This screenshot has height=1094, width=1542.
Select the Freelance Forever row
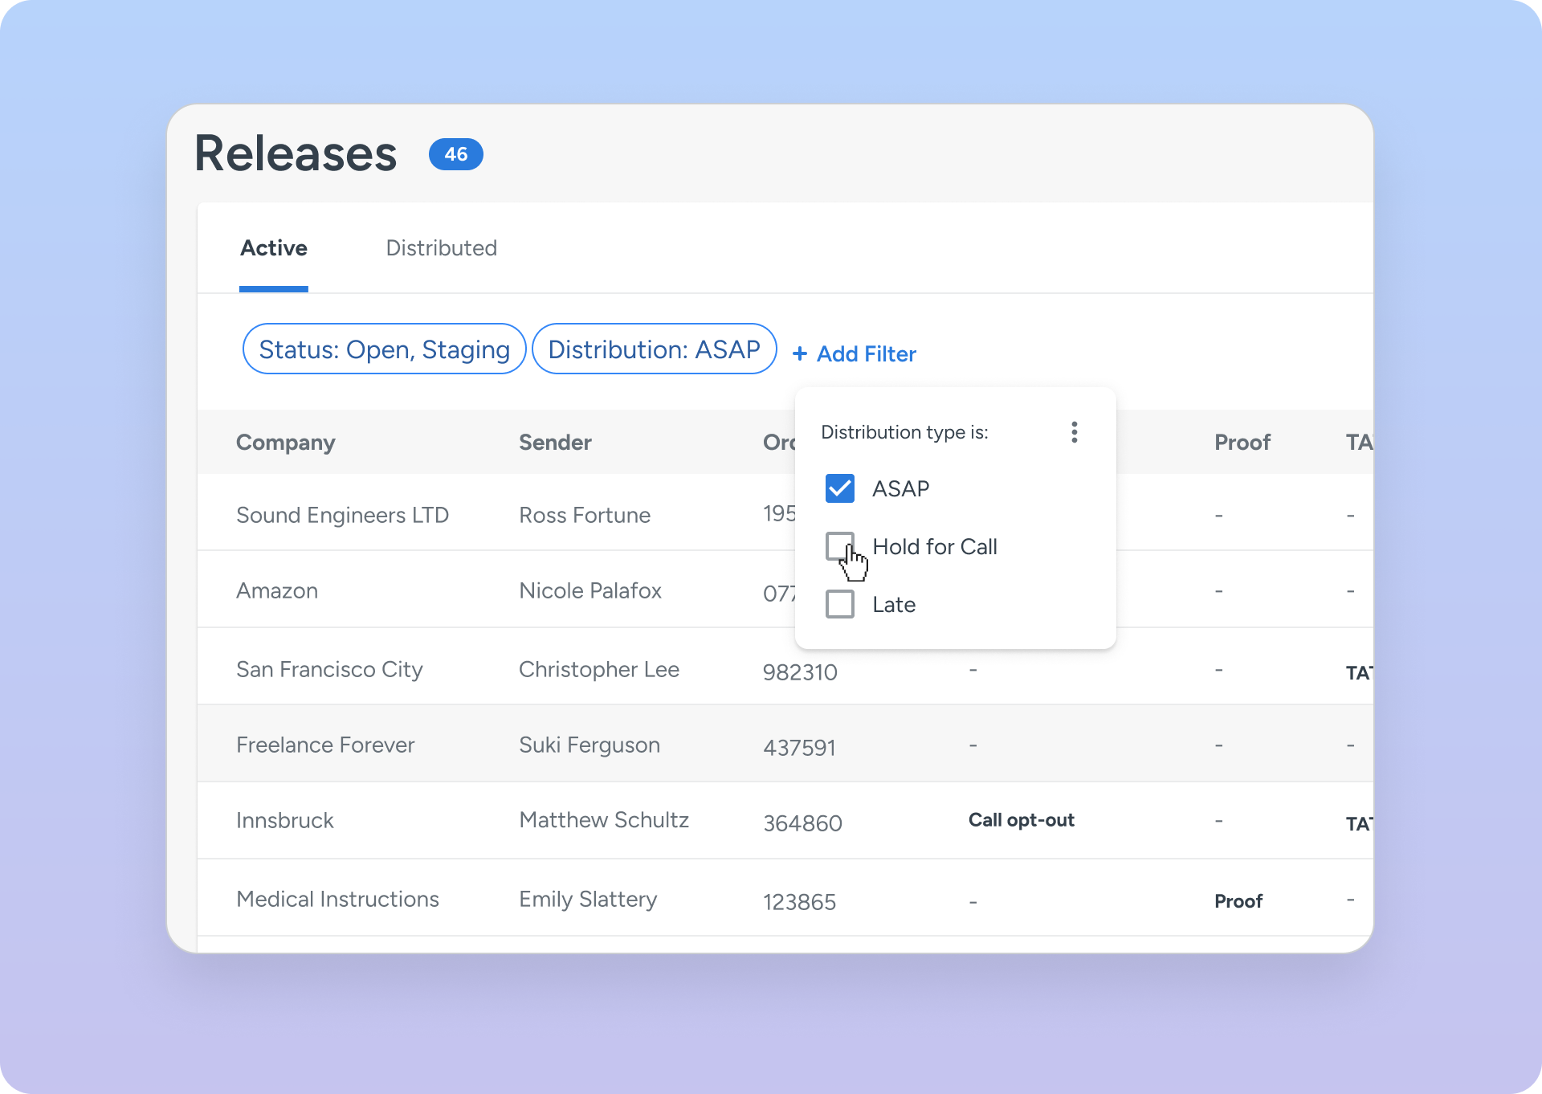click(x=325, y=745)
